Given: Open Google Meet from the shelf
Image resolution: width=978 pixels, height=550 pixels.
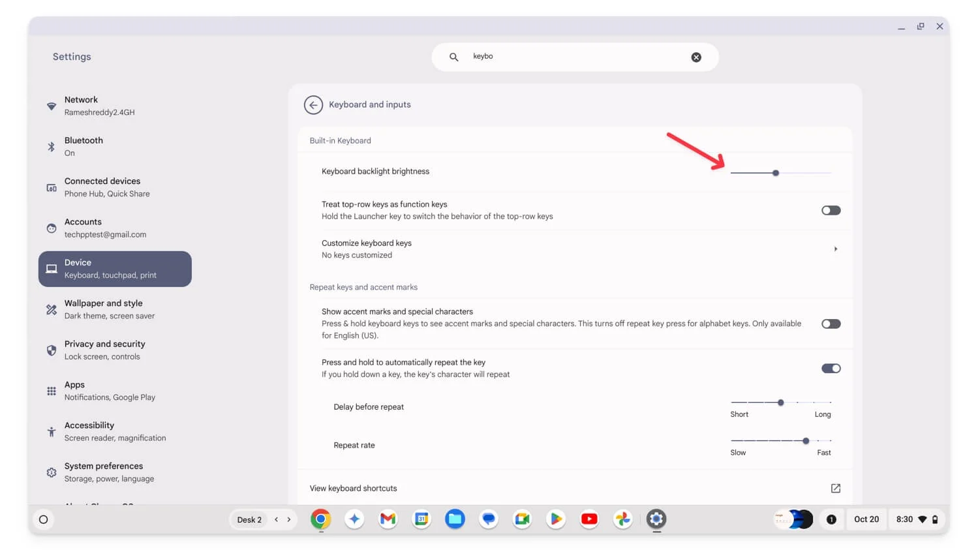Looking at the screenshot, I should [x=522, y=519].
